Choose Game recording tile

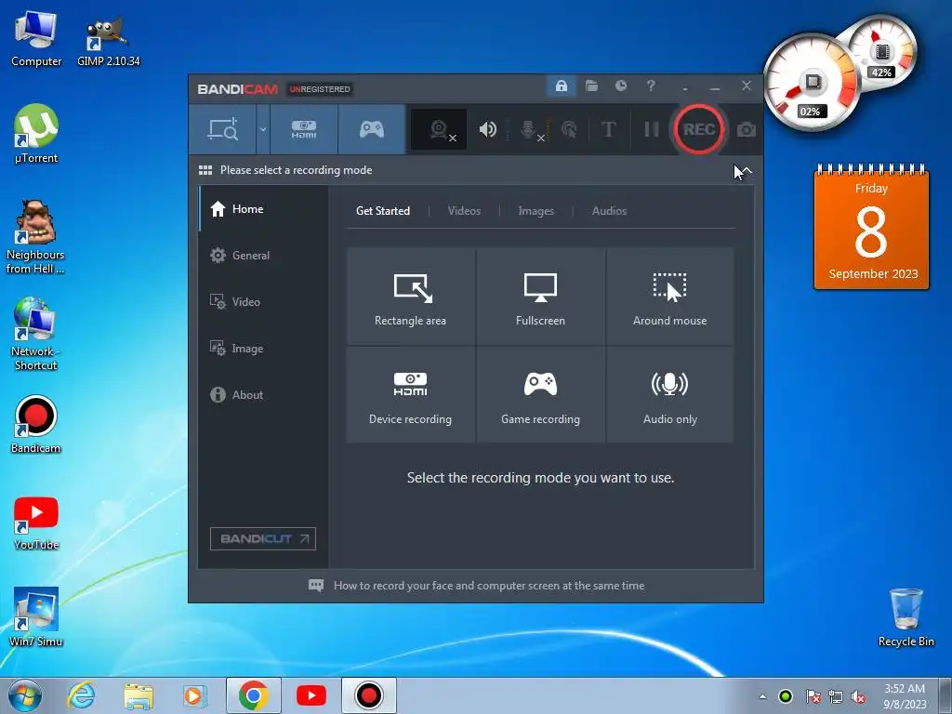[x=540, y=394]
